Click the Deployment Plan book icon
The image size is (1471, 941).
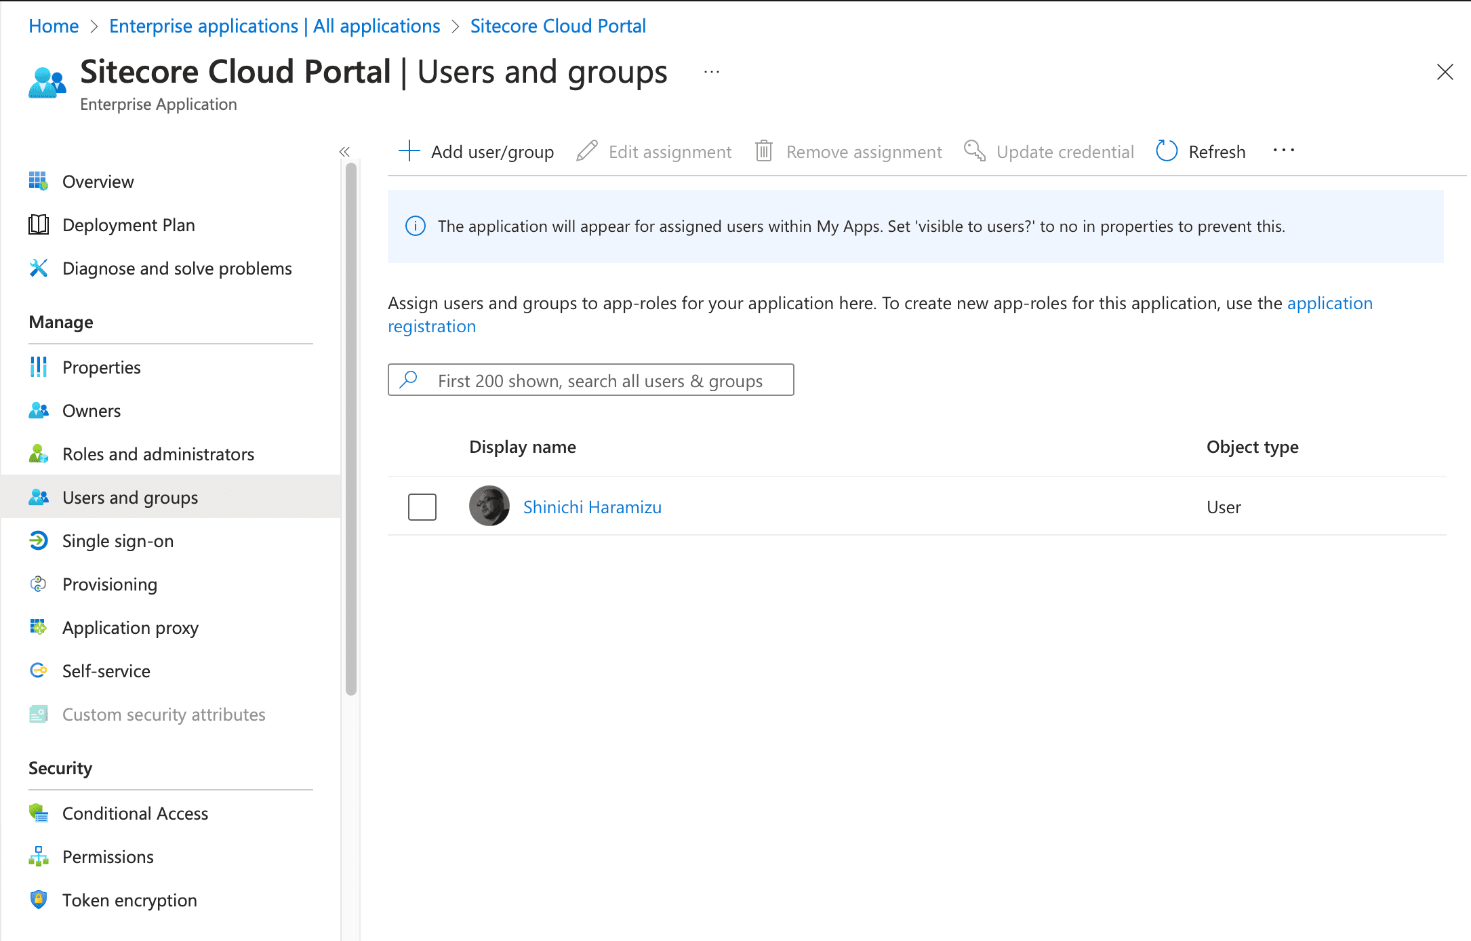38,224
